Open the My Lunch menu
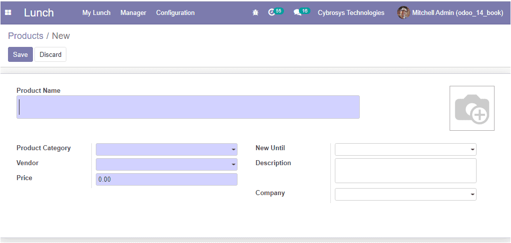The width and height of the screenshot is (511, 243). click(96, 12)
